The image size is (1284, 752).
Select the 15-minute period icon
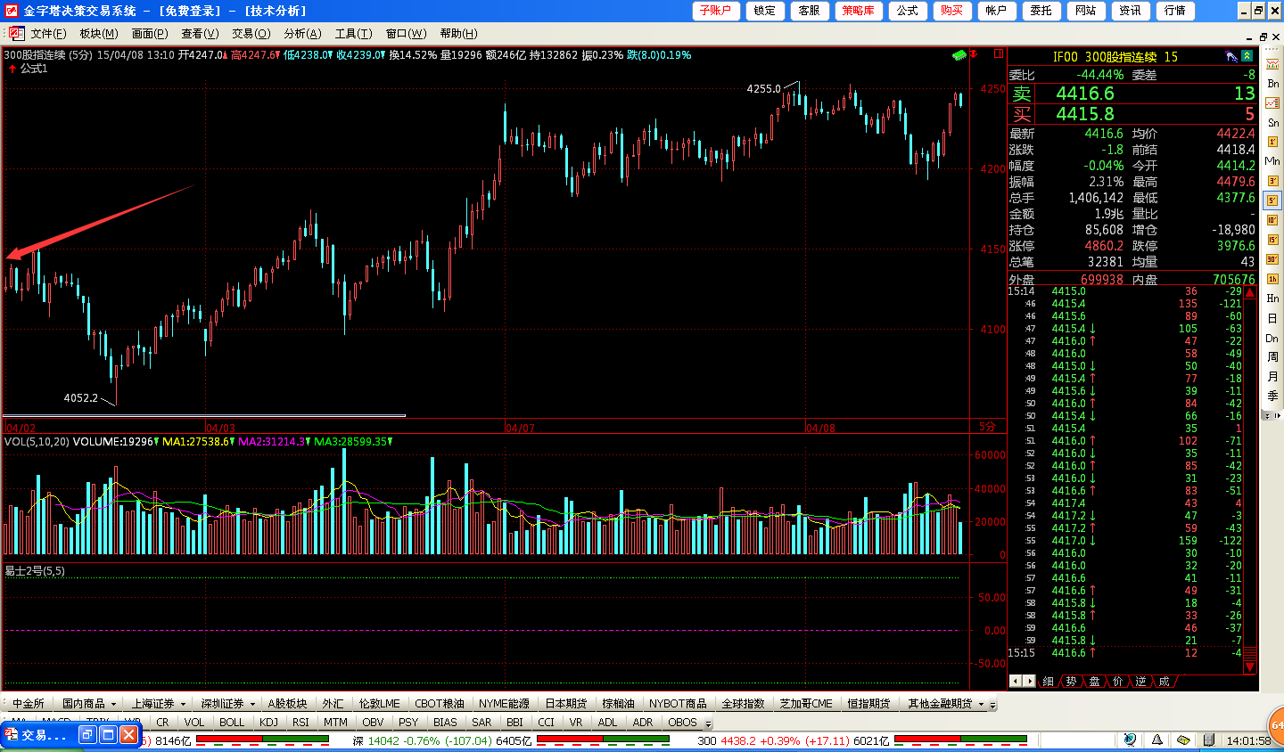(x=1272, y=240)
